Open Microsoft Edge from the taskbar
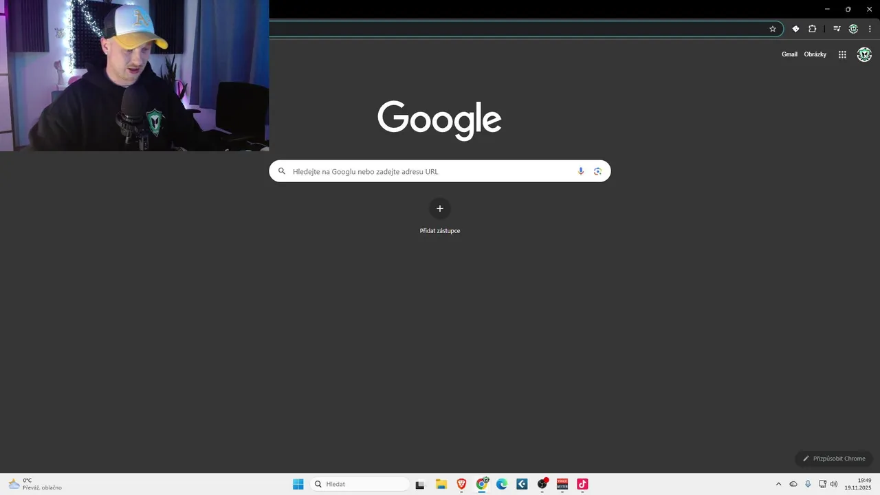The width and height of the screenshot is (880, 495). click(x=502, y=484)
